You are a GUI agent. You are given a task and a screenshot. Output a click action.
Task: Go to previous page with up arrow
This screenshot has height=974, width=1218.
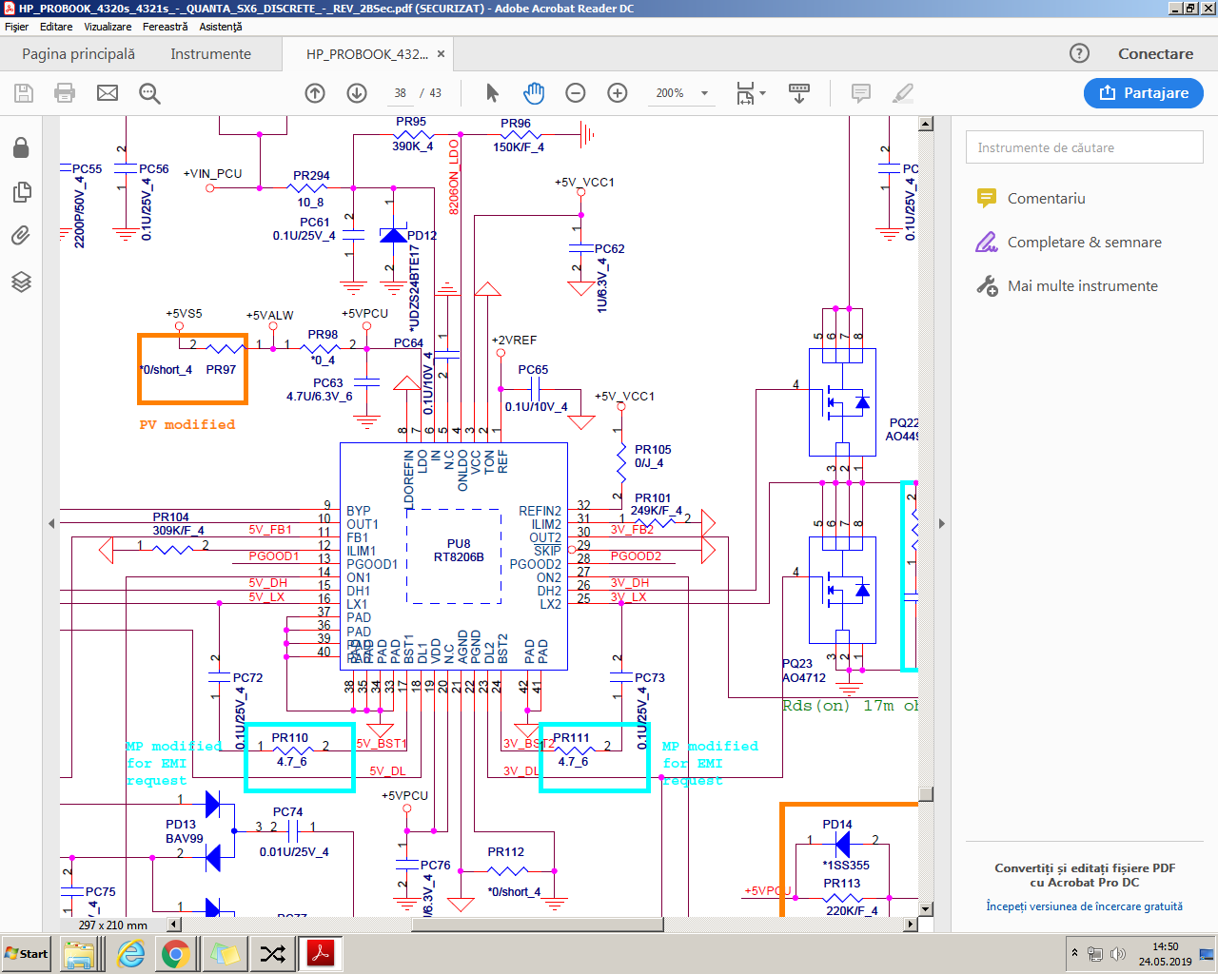[x=315, y=93]
